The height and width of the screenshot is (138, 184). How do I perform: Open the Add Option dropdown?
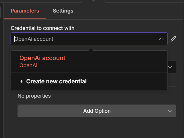click(x=97, y=111)
